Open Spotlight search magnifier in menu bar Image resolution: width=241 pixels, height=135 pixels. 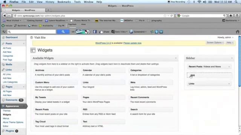click(236, 2)
